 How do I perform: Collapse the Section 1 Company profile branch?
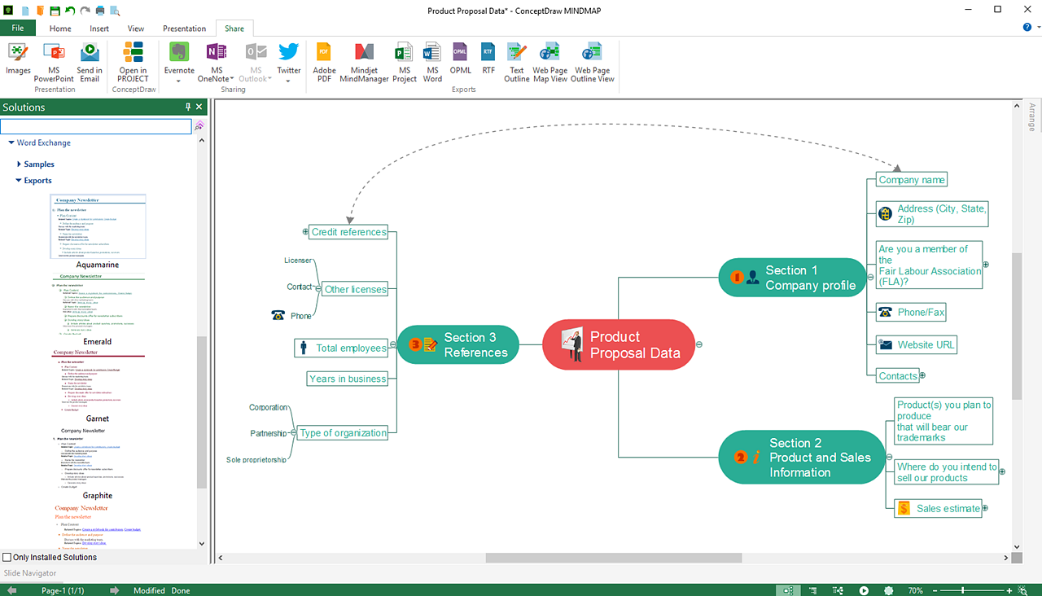(870, 278)
